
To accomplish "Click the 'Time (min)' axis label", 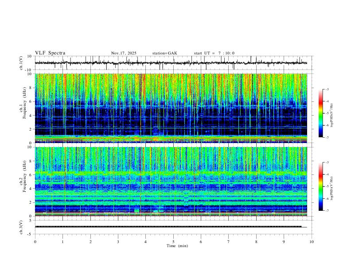I will (177, 246).
